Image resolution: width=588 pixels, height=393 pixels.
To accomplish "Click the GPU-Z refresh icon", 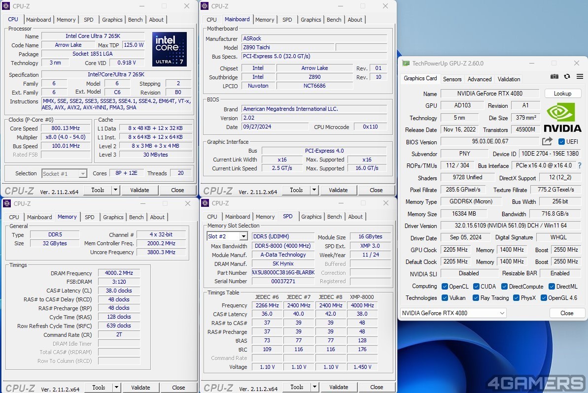I will (x=567, y=76).
